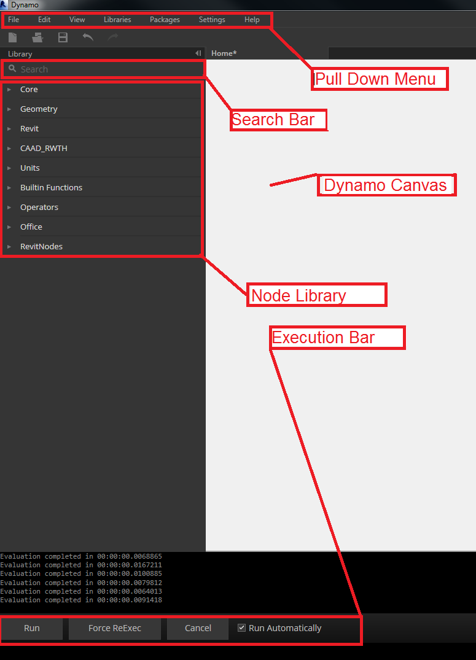Expand the RevitNodes category arrow
Viewport: 476px width, 660px height.
click(x=9, y=247)
